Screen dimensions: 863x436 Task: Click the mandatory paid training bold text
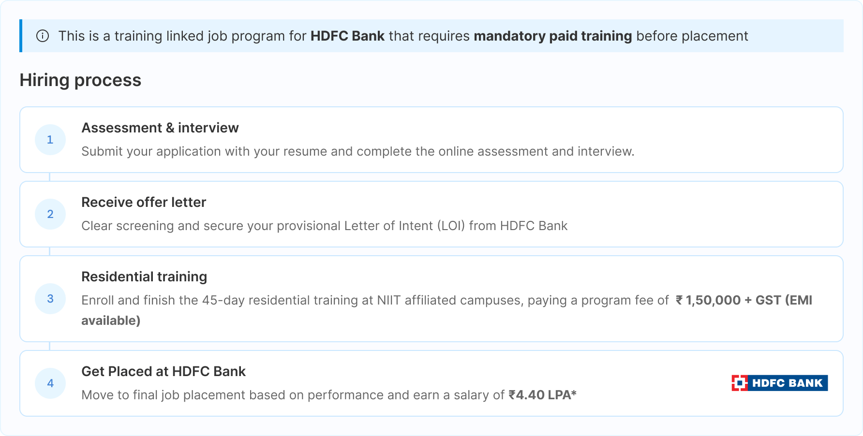tap(553, 36)
